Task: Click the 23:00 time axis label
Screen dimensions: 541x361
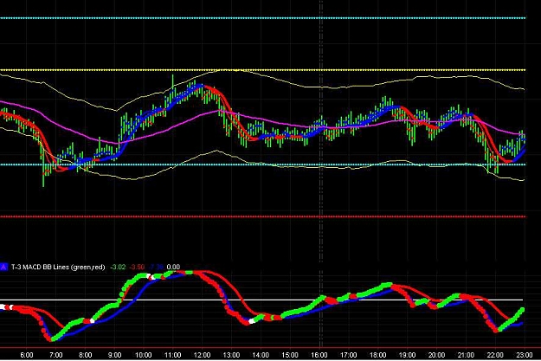Action: [x=525, y=355]
